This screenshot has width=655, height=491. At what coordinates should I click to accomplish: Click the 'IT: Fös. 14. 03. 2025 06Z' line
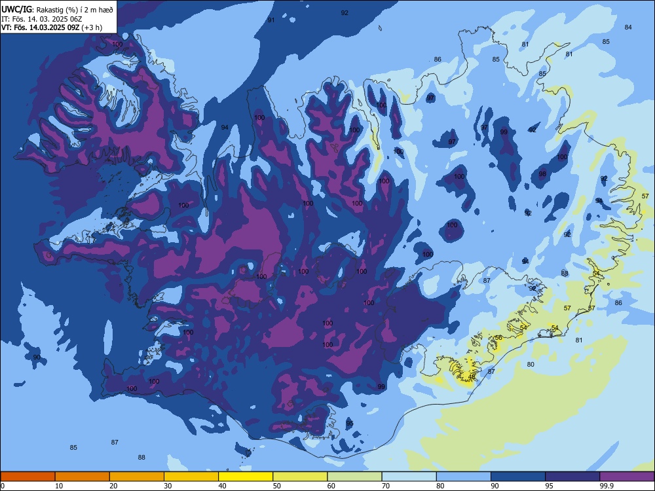42,19
